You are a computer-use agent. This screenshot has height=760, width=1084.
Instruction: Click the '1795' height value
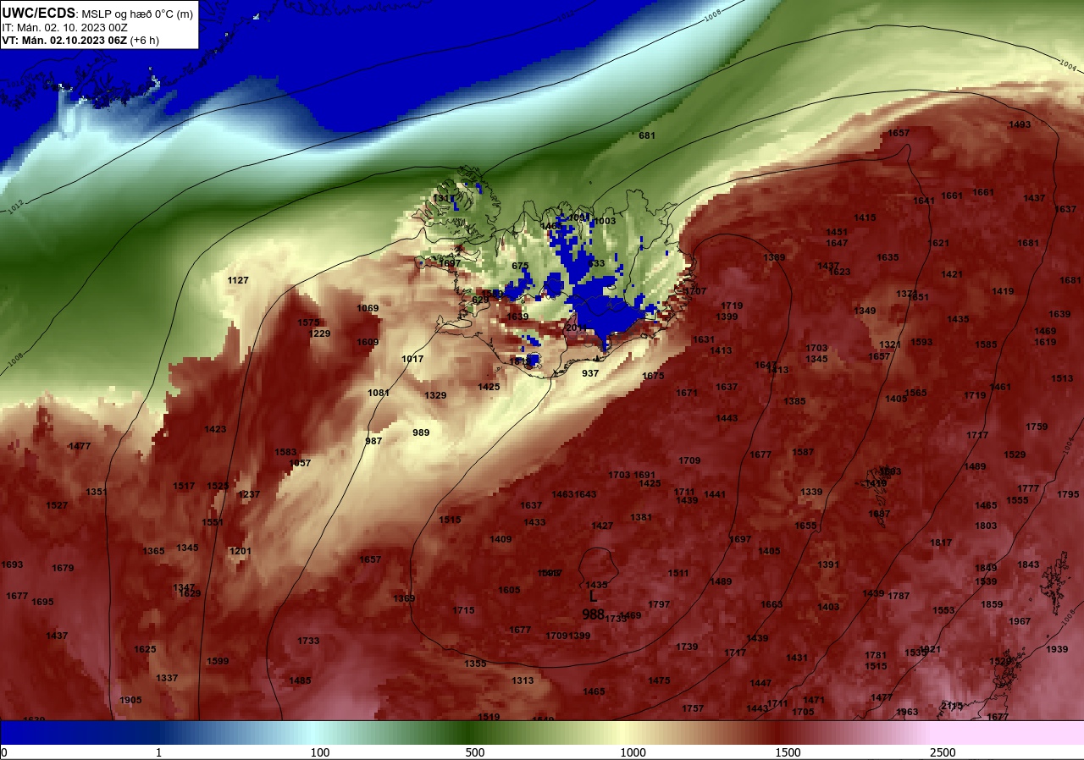[x=1068, y=494]
